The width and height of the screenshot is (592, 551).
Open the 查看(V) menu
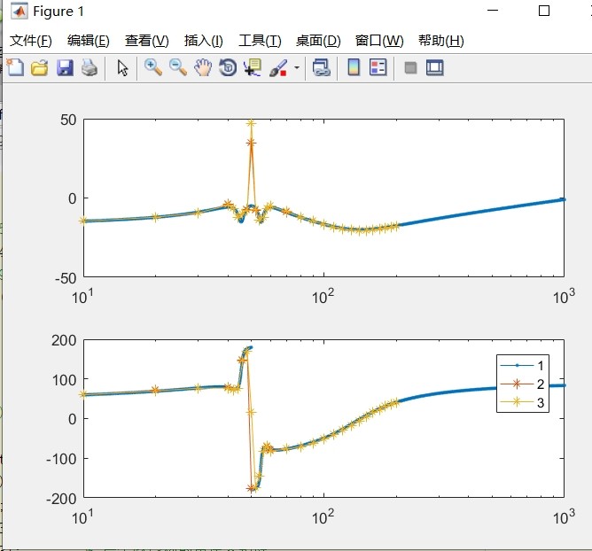[147, 41]
